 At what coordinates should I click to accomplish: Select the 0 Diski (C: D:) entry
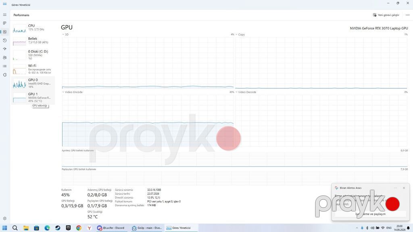[33, 55]
